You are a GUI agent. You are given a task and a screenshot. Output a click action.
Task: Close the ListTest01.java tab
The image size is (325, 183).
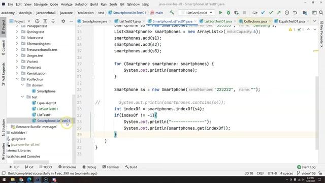143,21
